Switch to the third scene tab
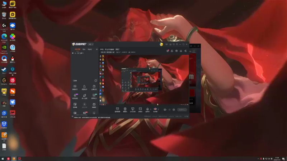The height and width of the screenshot is (161, 287). (89, 49)
